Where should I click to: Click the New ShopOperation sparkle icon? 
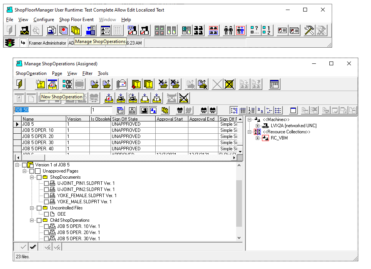pyautogui.click(x=40, y=84)
